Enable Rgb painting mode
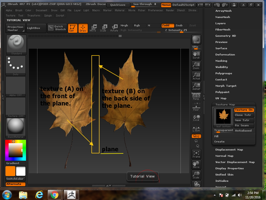Screen dimensions: 266x200 (x=140, y=25)
